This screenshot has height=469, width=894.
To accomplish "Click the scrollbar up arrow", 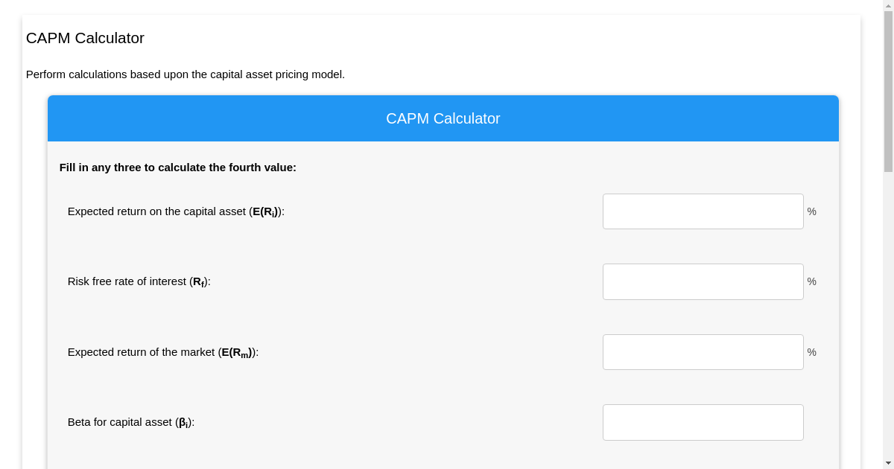I will [888, 4].
